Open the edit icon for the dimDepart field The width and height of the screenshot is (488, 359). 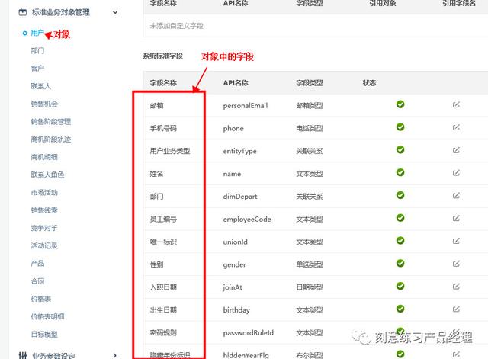pos(456,196)
